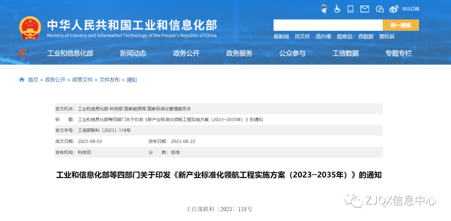Click the home icon in breadcrumb
Screen dimensions: 451x221
[x=22, y=80]
